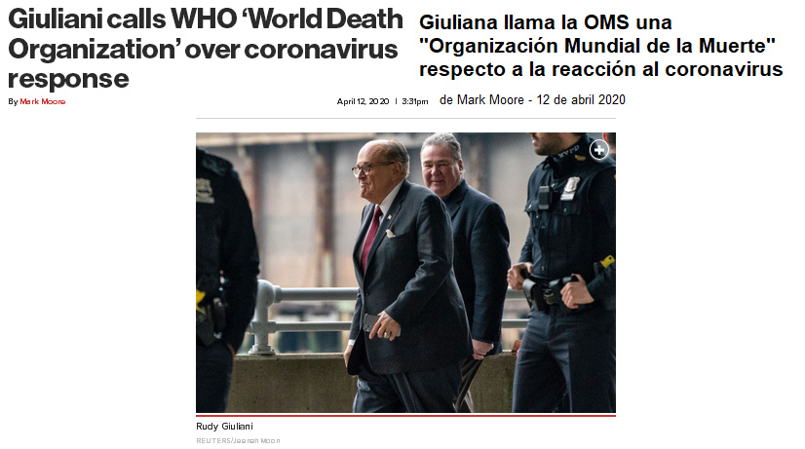This screenshot has width=805, height=449.
Task: Click the silver police badge on the officer's chest
Action: (x=569, y=188)
